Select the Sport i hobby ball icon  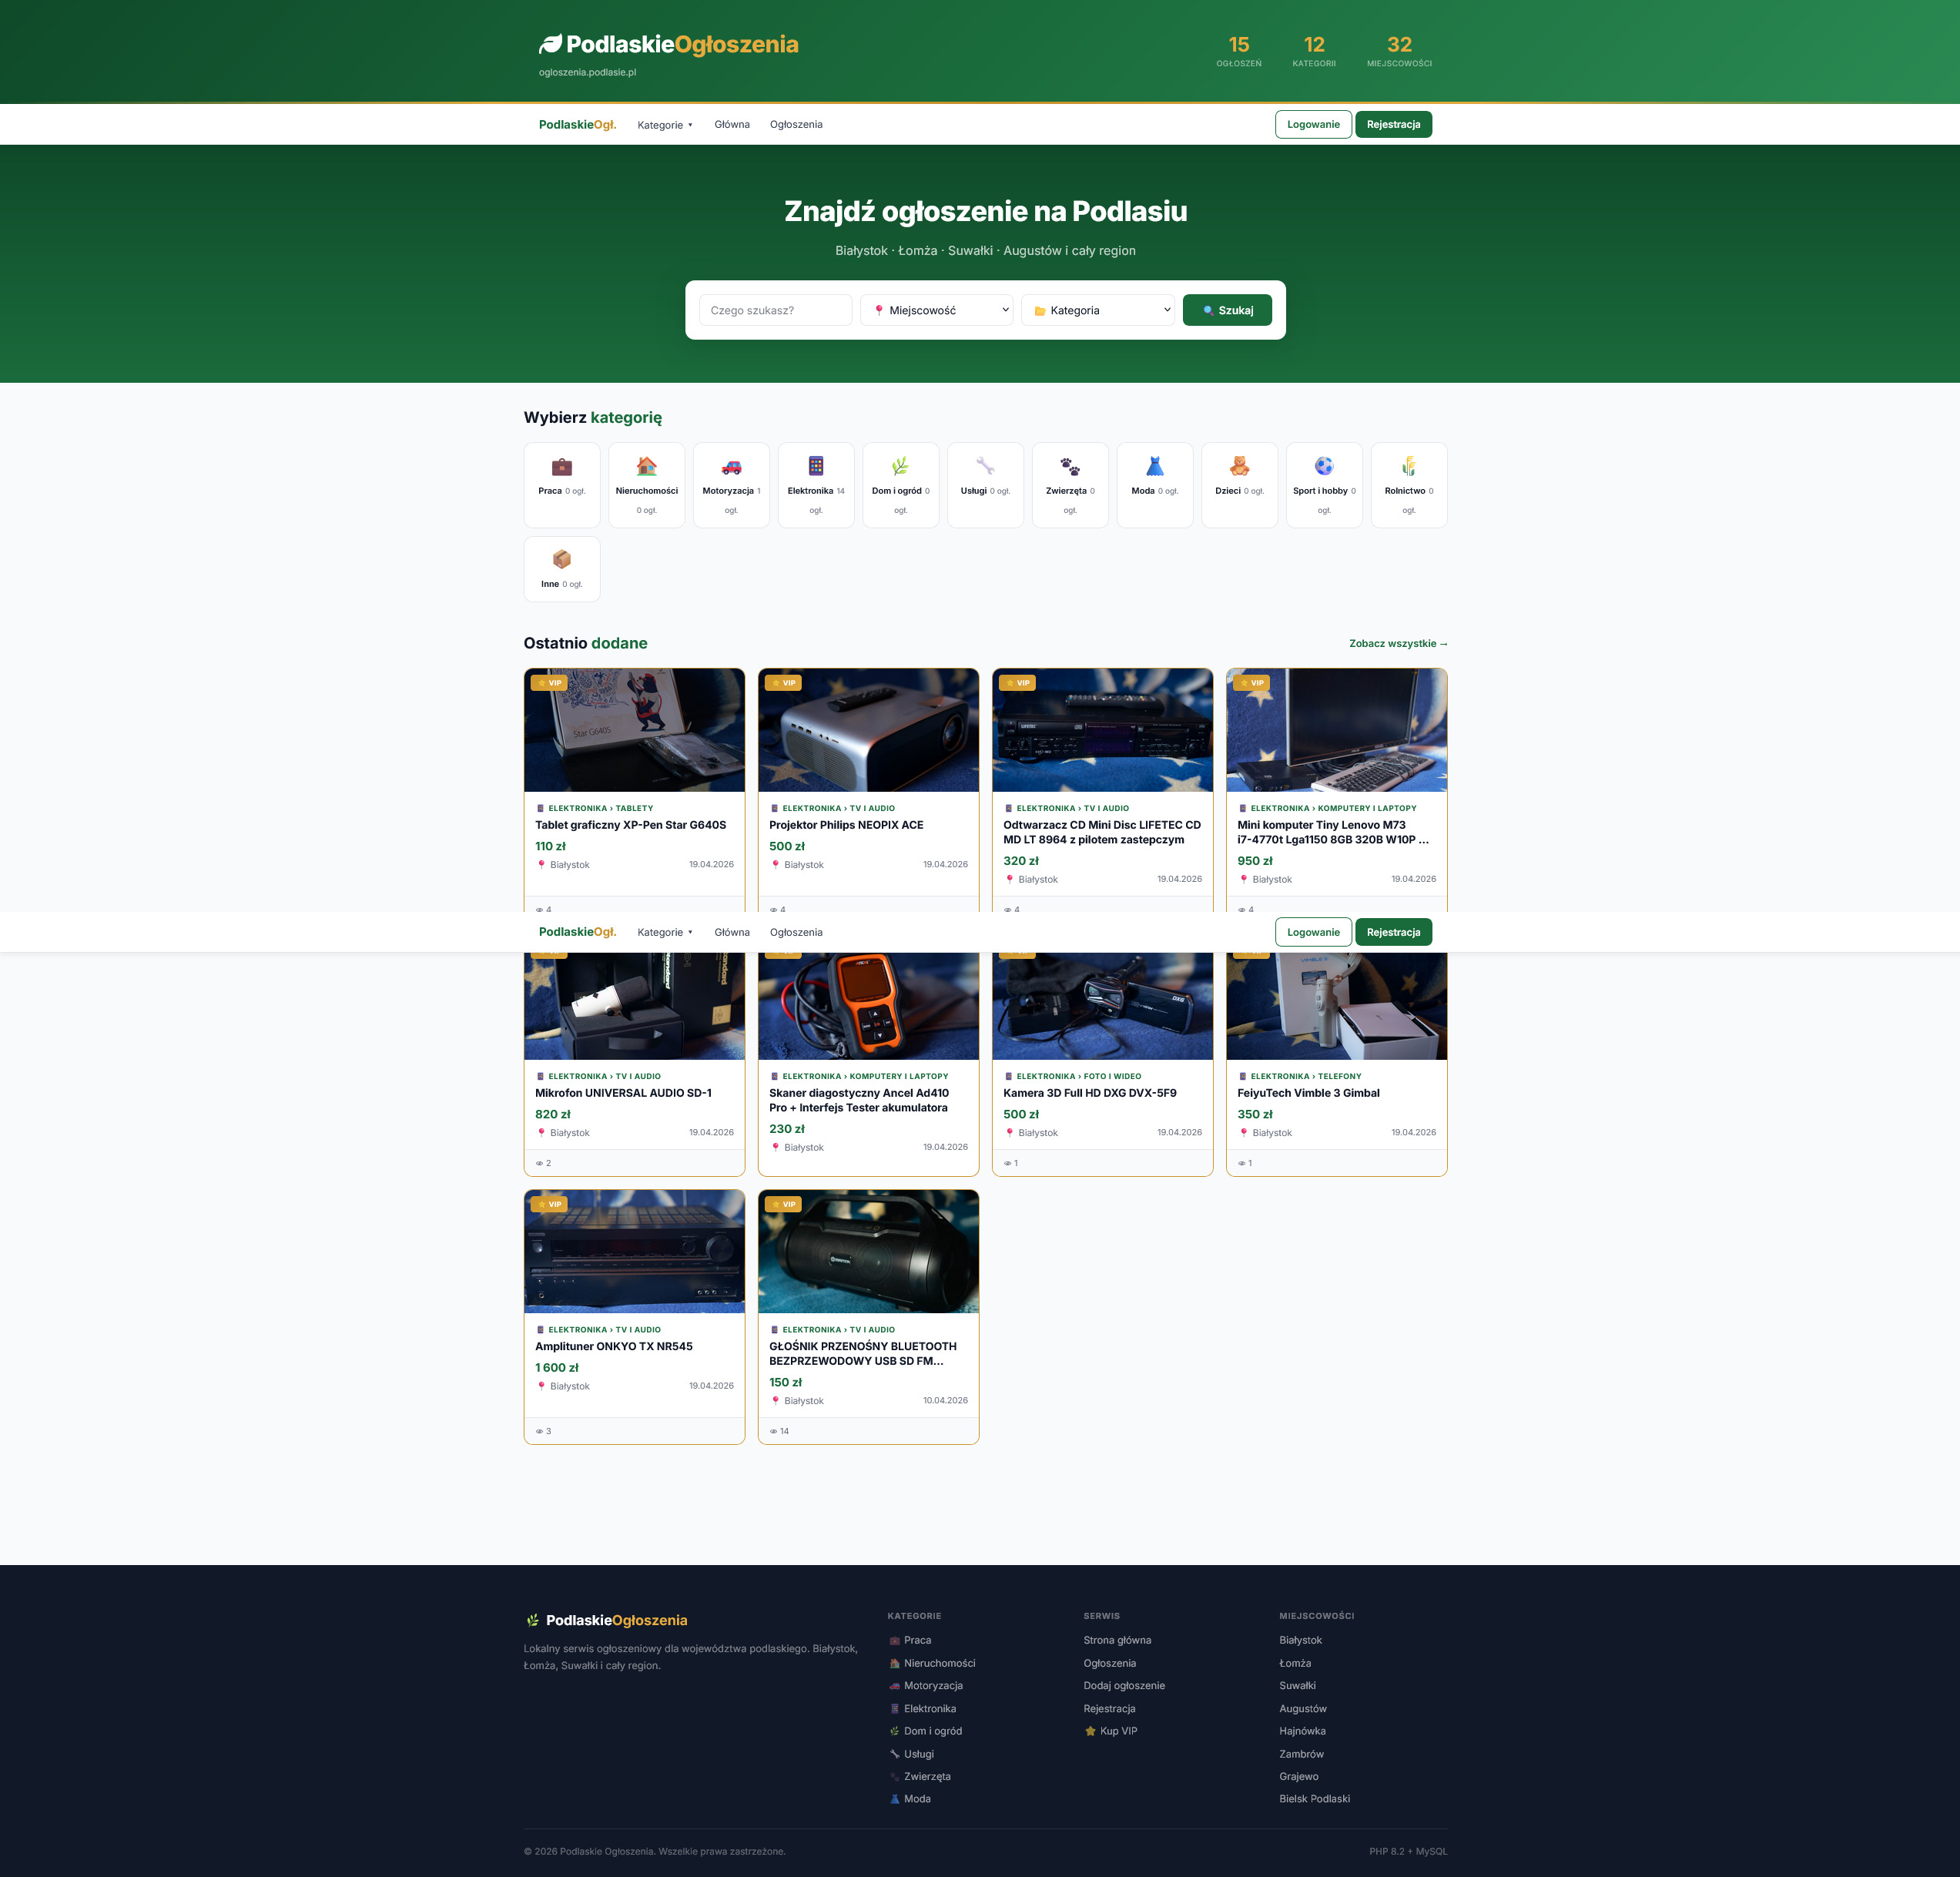click(x=1324, y=466)
